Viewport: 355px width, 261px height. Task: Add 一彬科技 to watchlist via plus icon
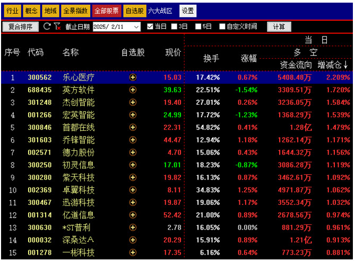[x=133, y=253]
